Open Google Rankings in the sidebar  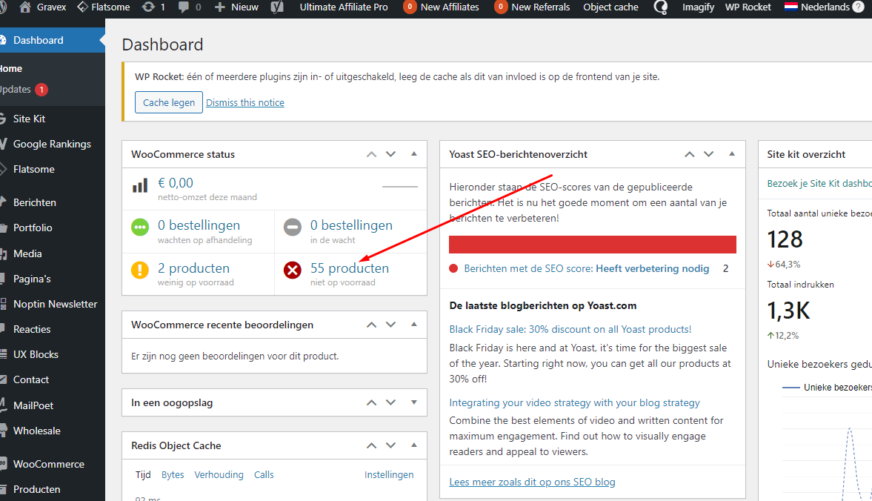pyautogui.click(x=53, y=144)
